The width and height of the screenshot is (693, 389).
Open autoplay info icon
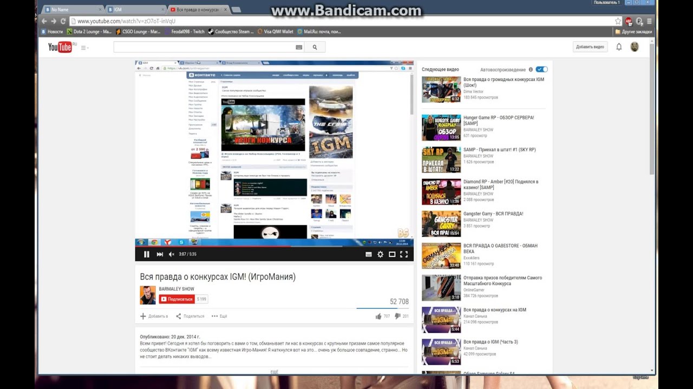(531, 70)
